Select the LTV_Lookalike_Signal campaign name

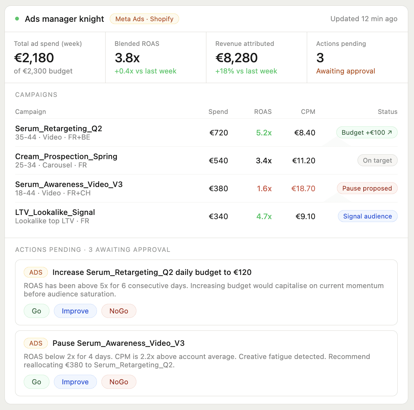click(55, 212)
